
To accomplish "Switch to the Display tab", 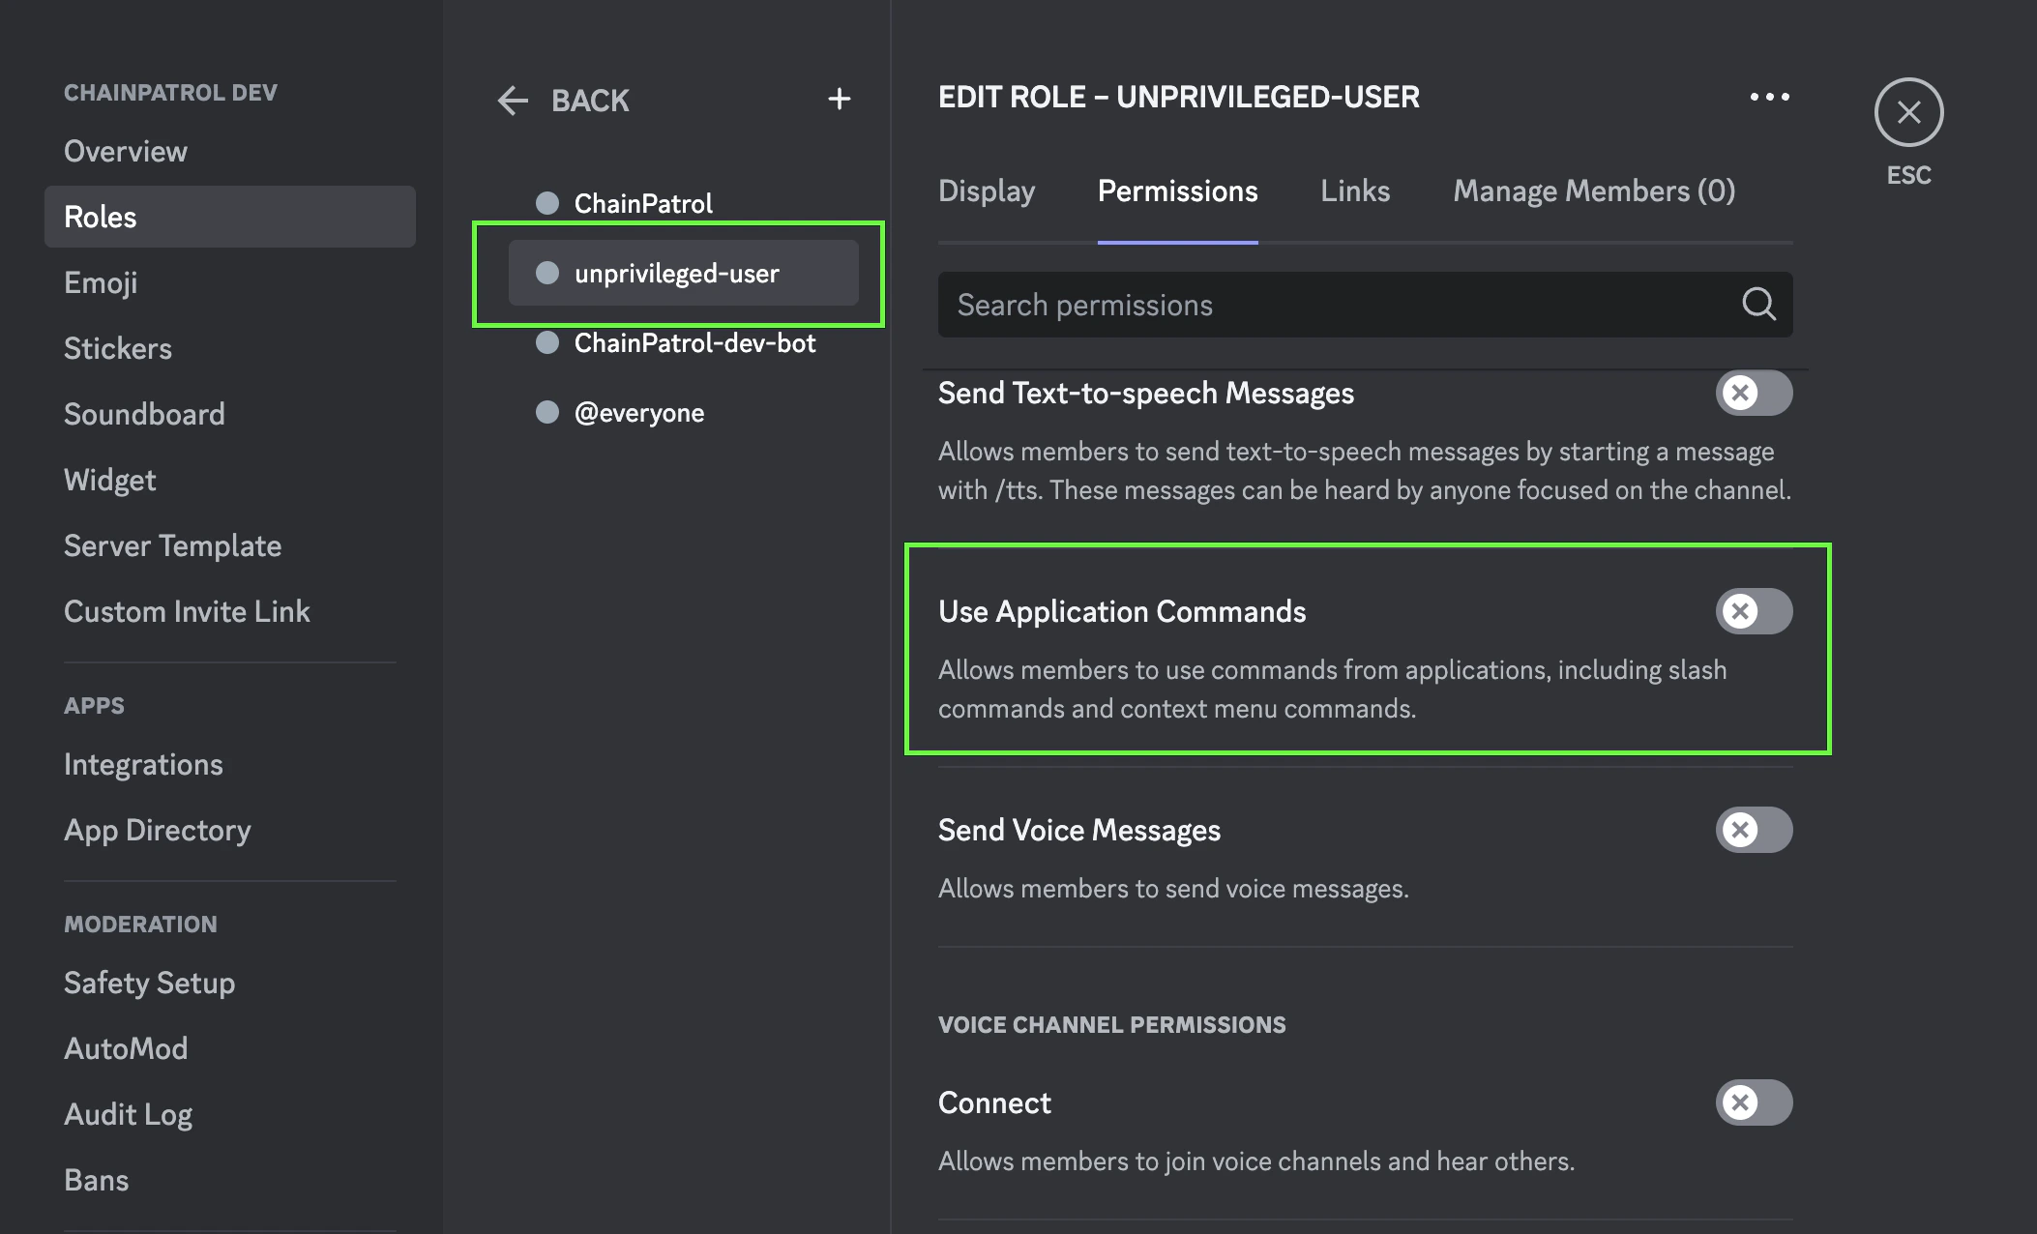I will click(x=987, y=191).
